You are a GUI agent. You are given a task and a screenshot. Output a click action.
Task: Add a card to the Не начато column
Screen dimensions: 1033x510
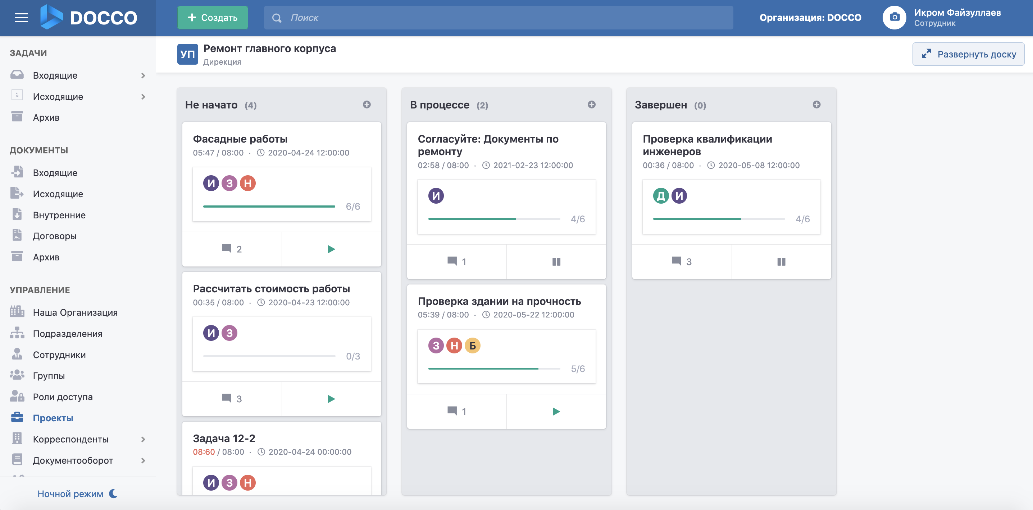[x=367, y=105]
